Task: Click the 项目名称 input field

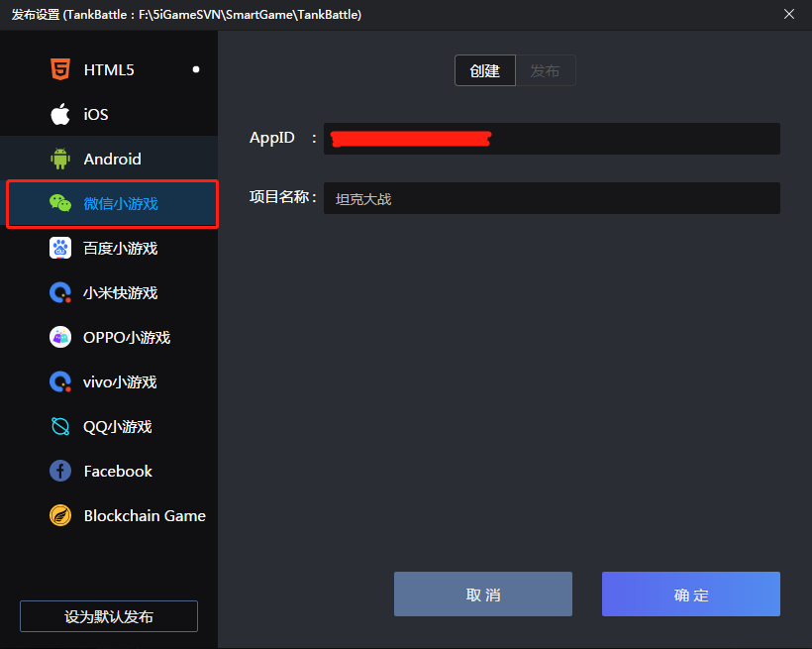Action: (552, 198)
